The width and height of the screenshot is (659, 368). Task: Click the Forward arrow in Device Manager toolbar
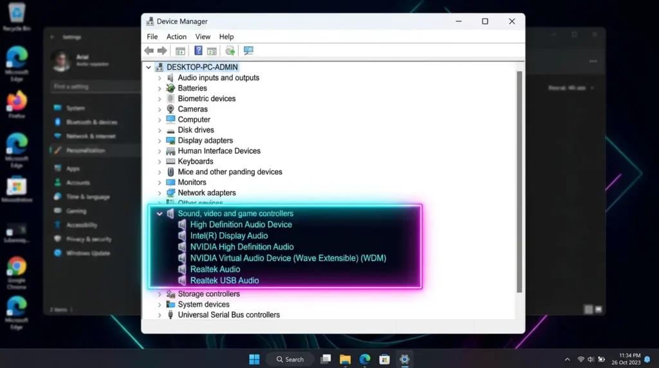[x=162, y=51]
